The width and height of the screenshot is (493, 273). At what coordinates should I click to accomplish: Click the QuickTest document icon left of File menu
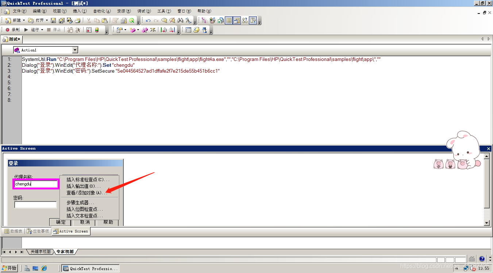(7, 11)
